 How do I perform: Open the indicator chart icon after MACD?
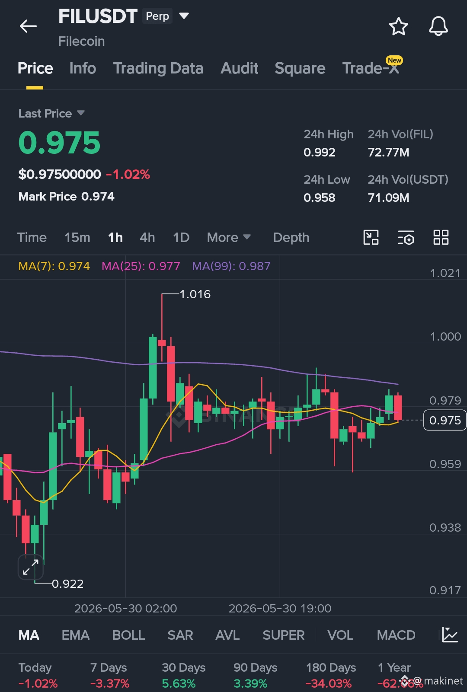tap(450, 635)
